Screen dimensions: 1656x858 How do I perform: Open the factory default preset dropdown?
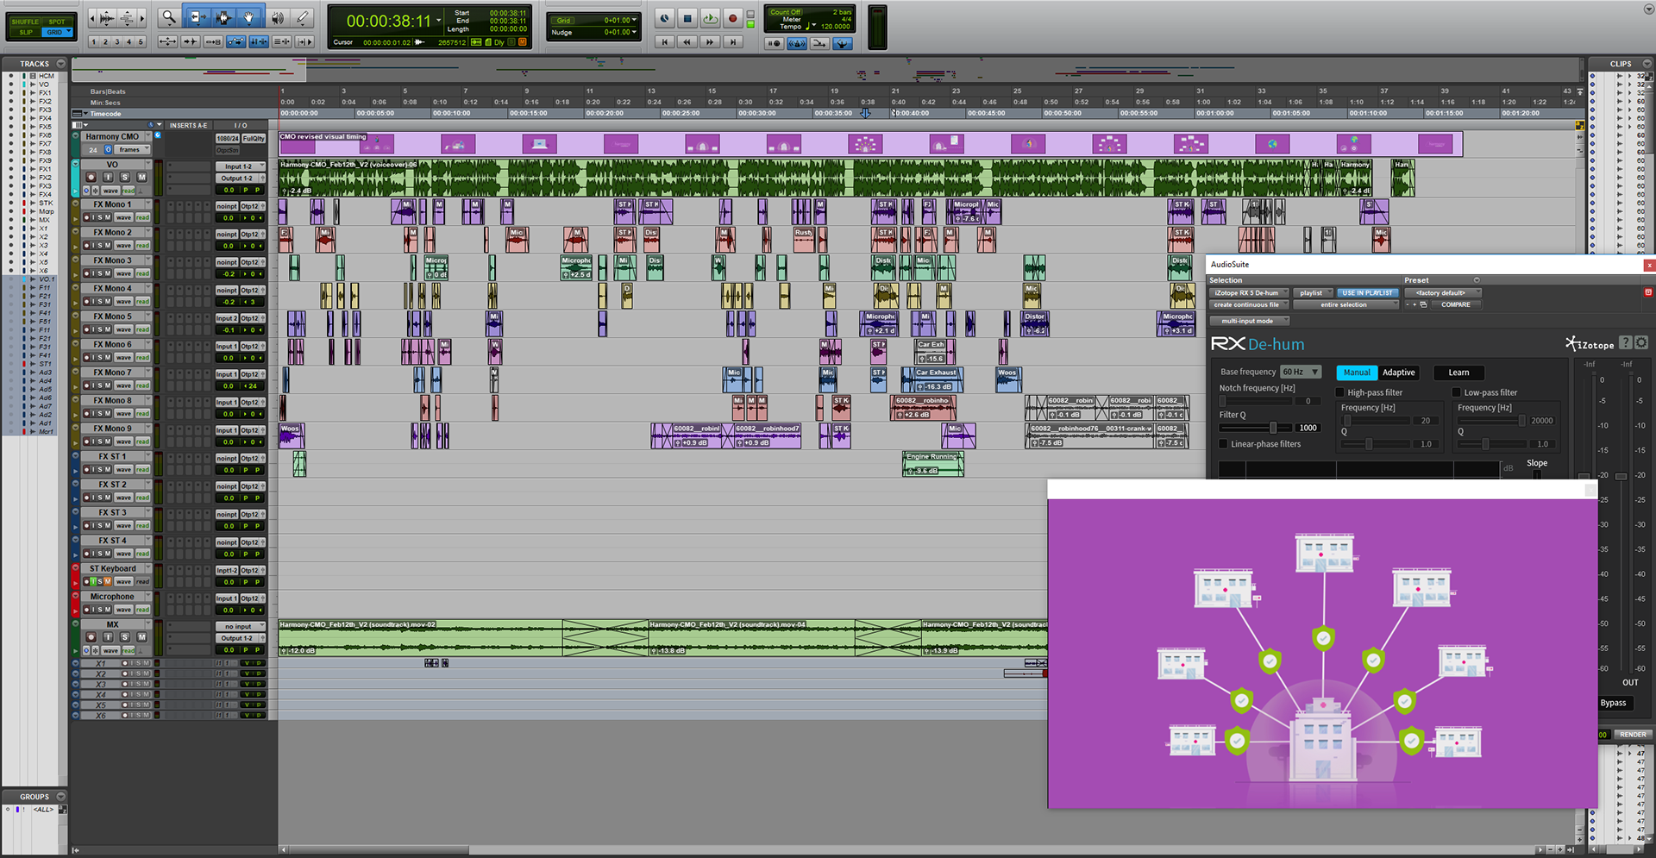[1443, 292]
